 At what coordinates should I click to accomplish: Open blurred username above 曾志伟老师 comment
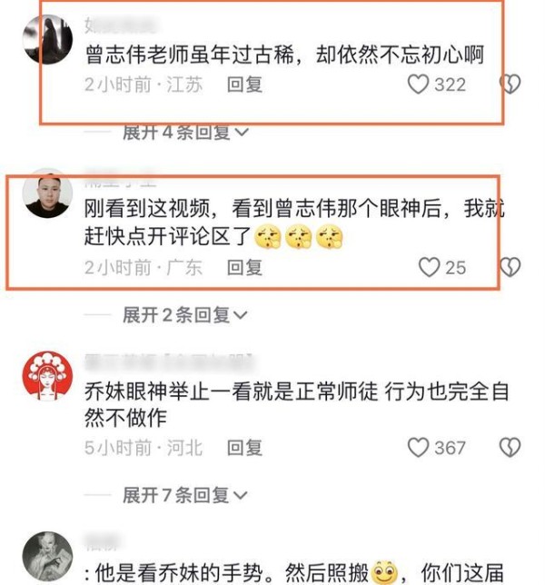point(120,25)
